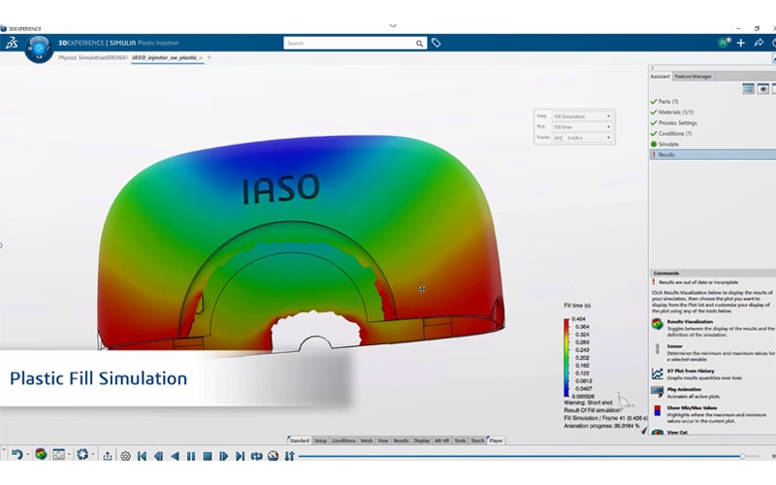Open the user profile avatar

(723, 43)
